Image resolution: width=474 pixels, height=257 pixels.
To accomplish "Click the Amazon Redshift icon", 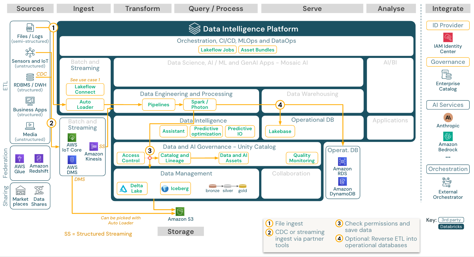I will [x=39, y=158].
